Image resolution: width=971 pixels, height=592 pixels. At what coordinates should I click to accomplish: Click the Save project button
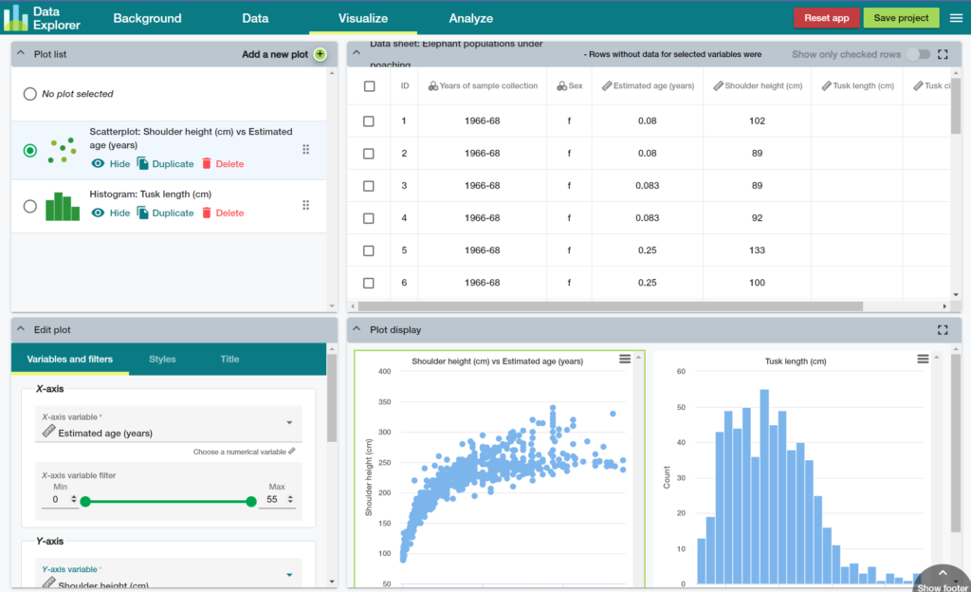901,18
